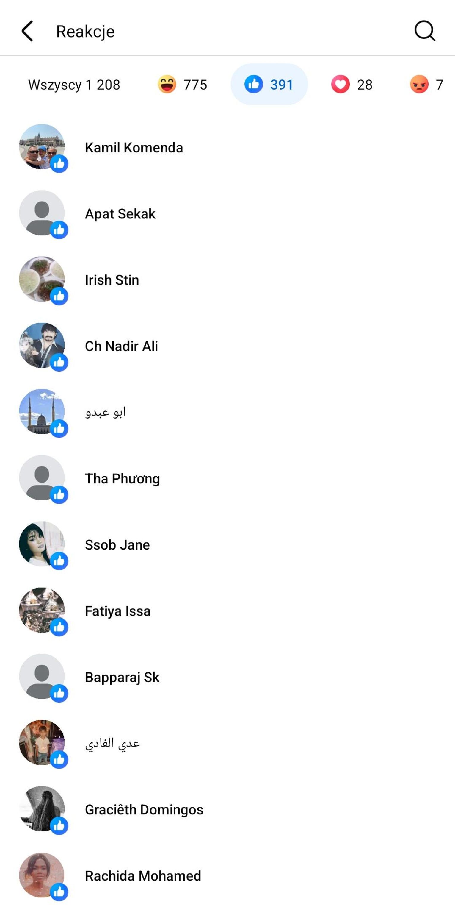The height and width of the screenshot is (910, 455).
Task: Tap the mosque profile picture
Action: click(x=42, y=412)
